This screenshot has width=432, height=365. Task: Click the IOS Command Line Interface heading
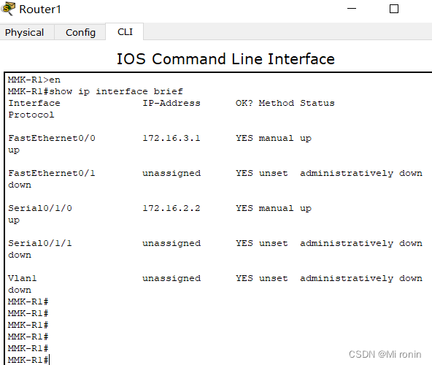(x=225, y=59)
